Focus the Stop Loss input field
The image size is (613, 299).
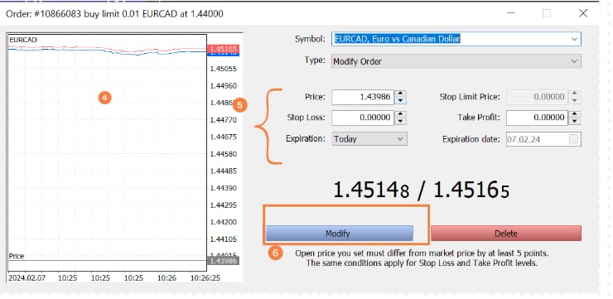click(x=363, y=118)
